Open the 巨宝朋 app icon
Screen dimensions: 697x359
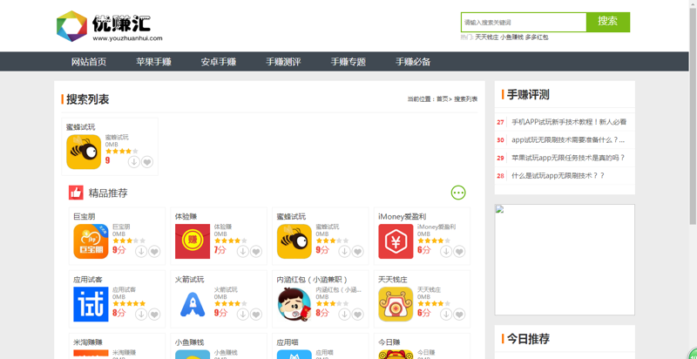coord(91,241)
